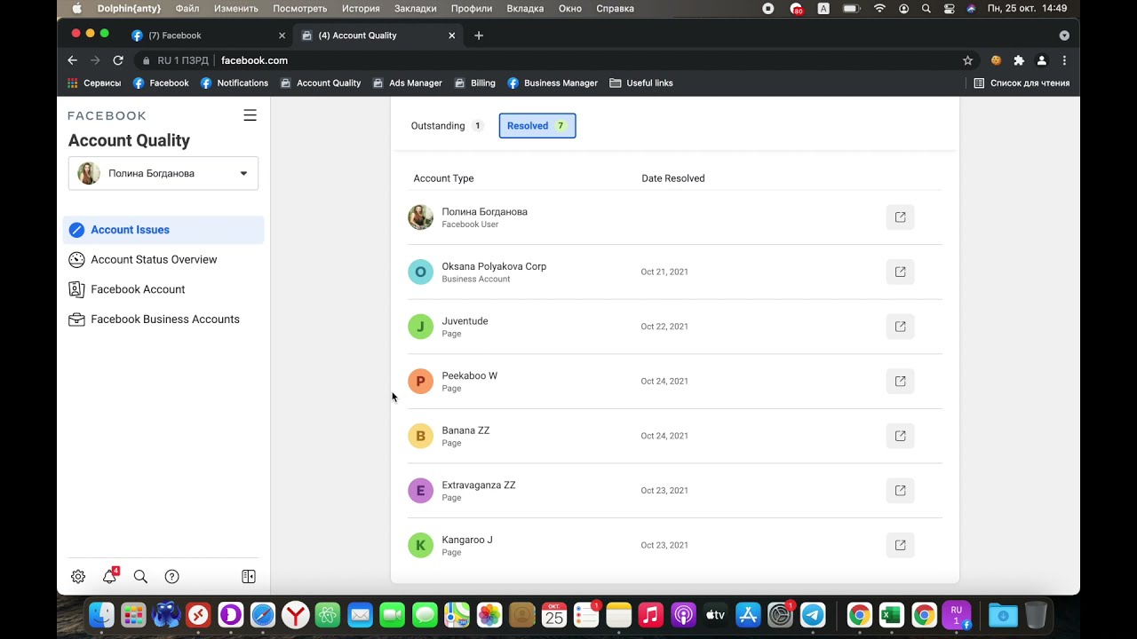Open Закладки menu in menu bar
The height and width of the screenshot is (639, 1137).
click(x=415, y=8)
